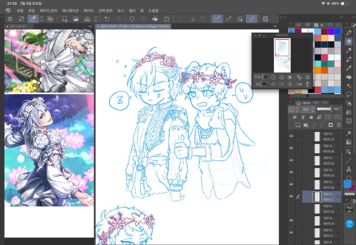The height and width of the screenshot is (245, 356).
Task: Hide layer 36 with its eye icon
Action: (291, 148)
